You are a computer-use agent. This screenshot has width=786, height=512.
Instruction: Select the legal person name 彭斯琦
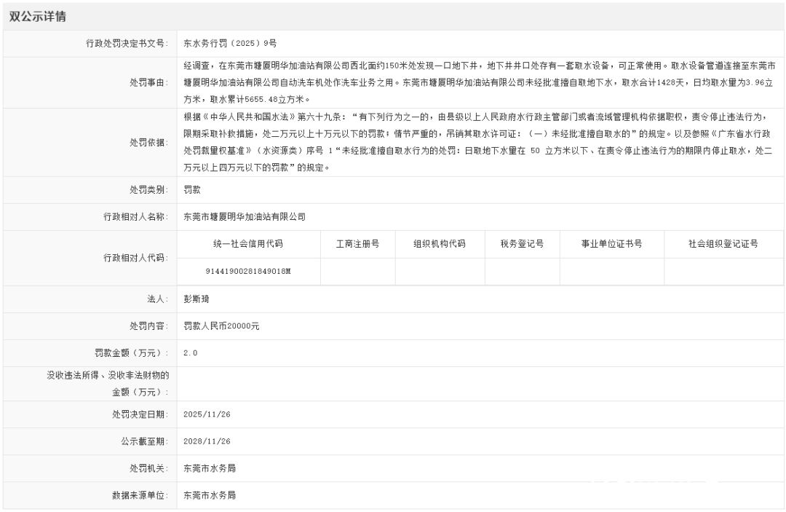[x=191, y=299]
